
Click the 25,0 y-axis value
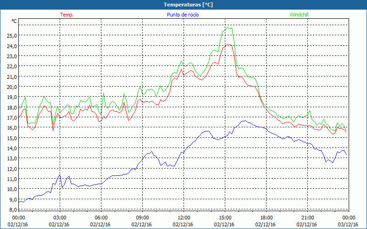[12, 36]
